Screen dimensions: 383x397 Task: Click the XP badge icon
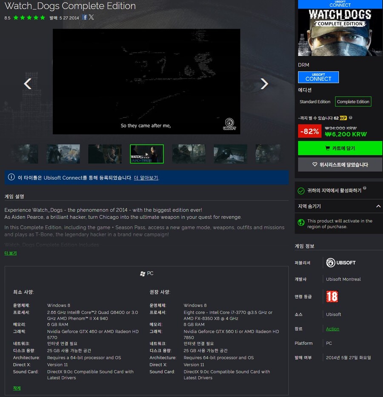pos(343,118)
